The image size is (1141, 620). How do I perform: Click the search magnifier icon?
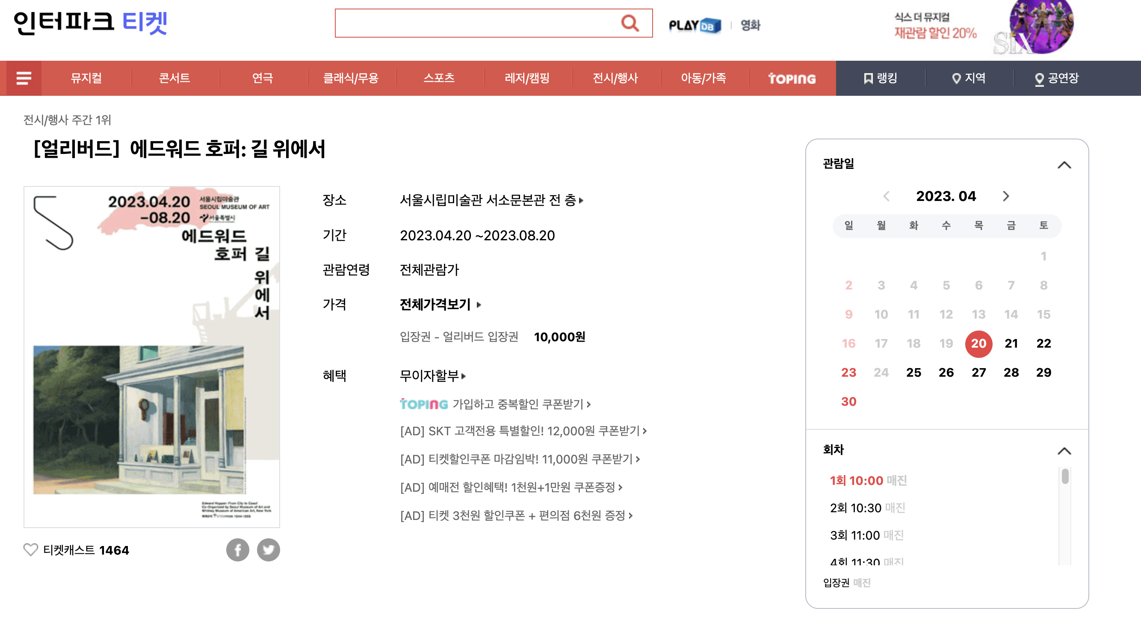[x=630, y=23]
